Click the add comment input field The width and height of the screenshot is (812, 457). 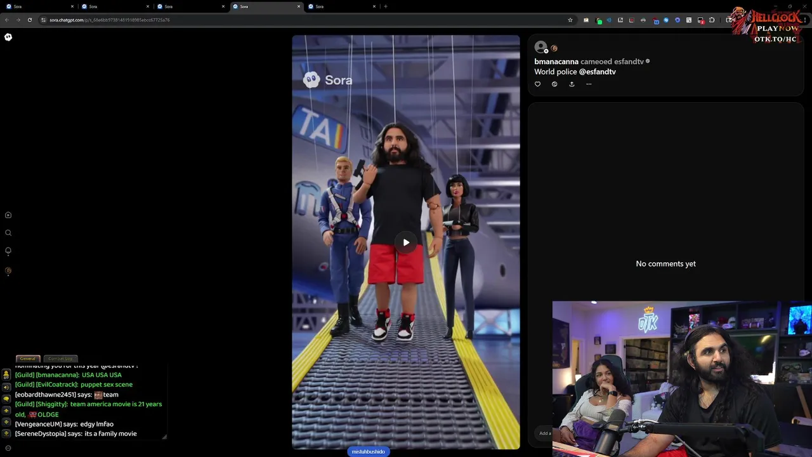pyautogui.click(x=545, y=433)
